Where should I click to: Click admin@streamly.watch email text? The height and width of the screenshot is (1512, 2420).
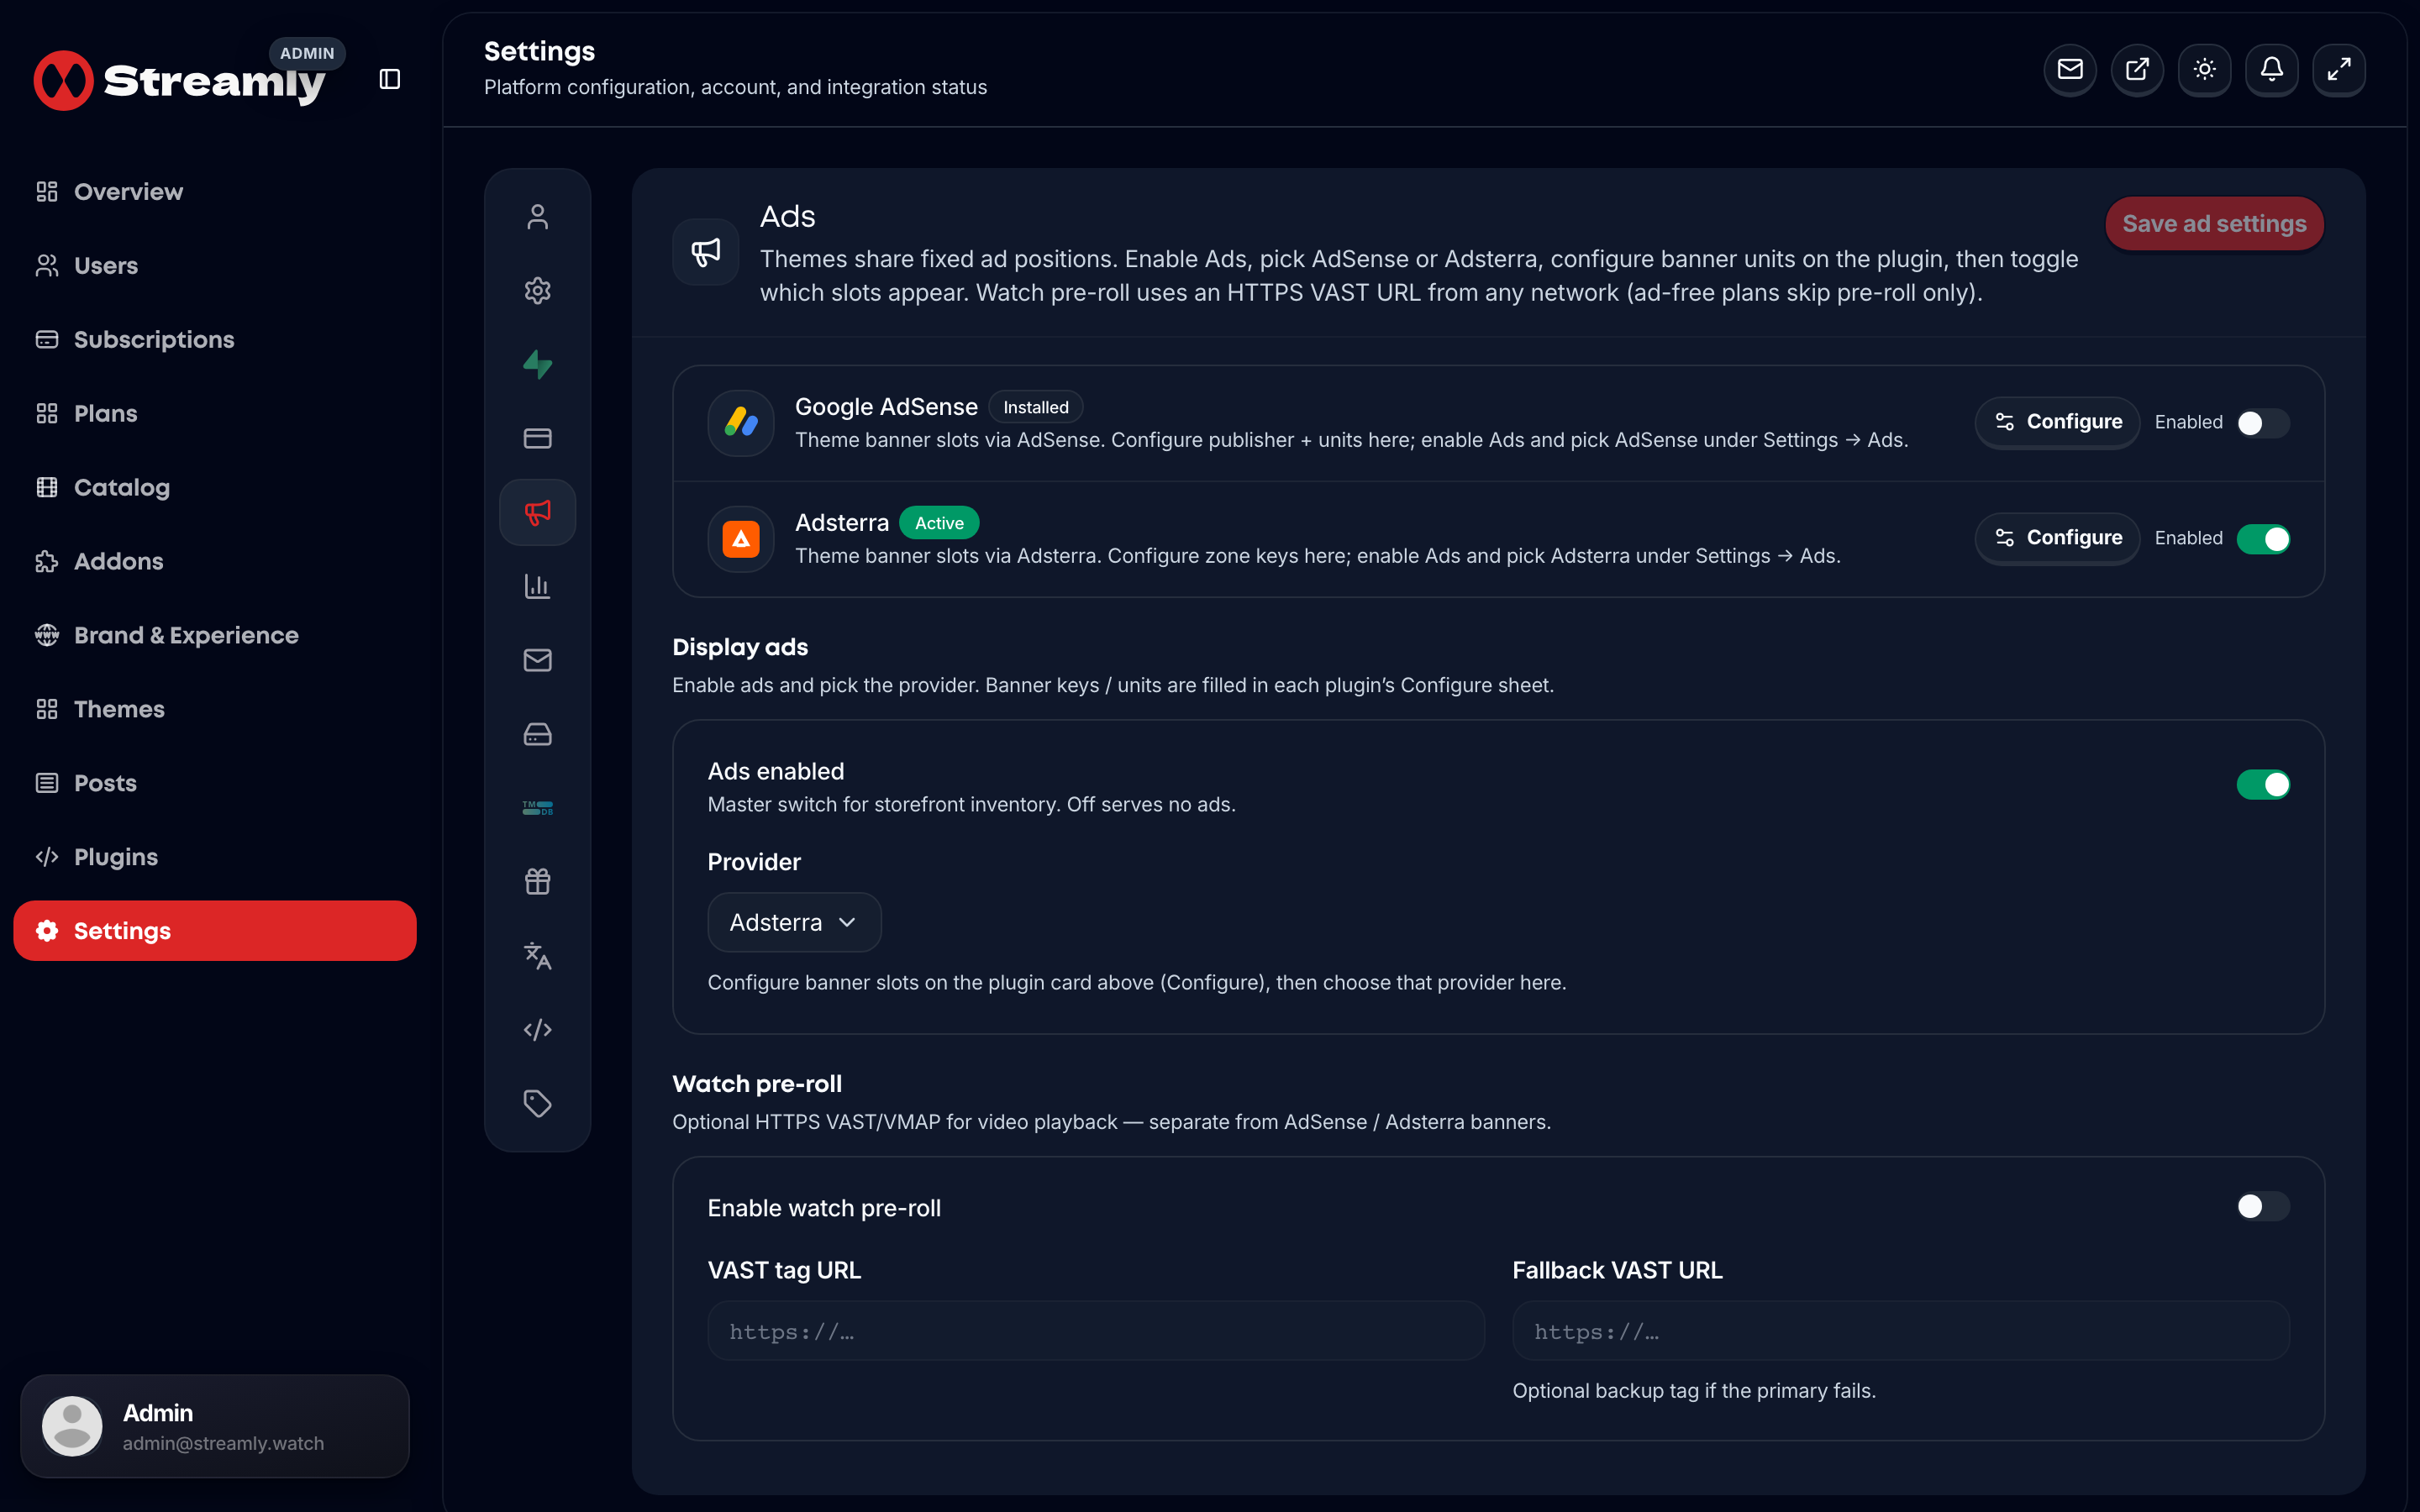click(x=223, y=1443)
